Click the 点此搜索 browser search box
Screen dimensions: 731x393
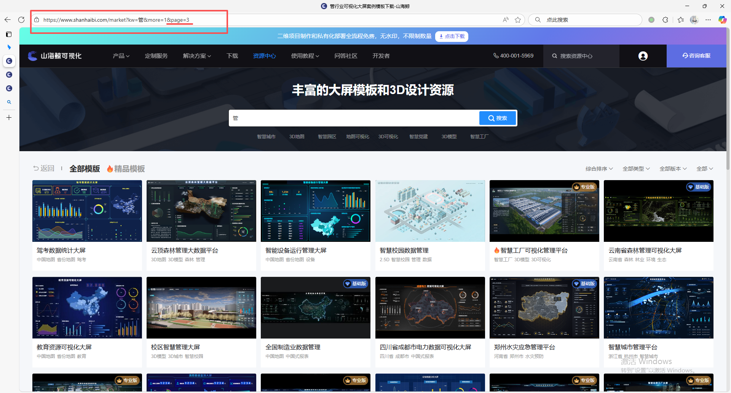pos(585,20)
